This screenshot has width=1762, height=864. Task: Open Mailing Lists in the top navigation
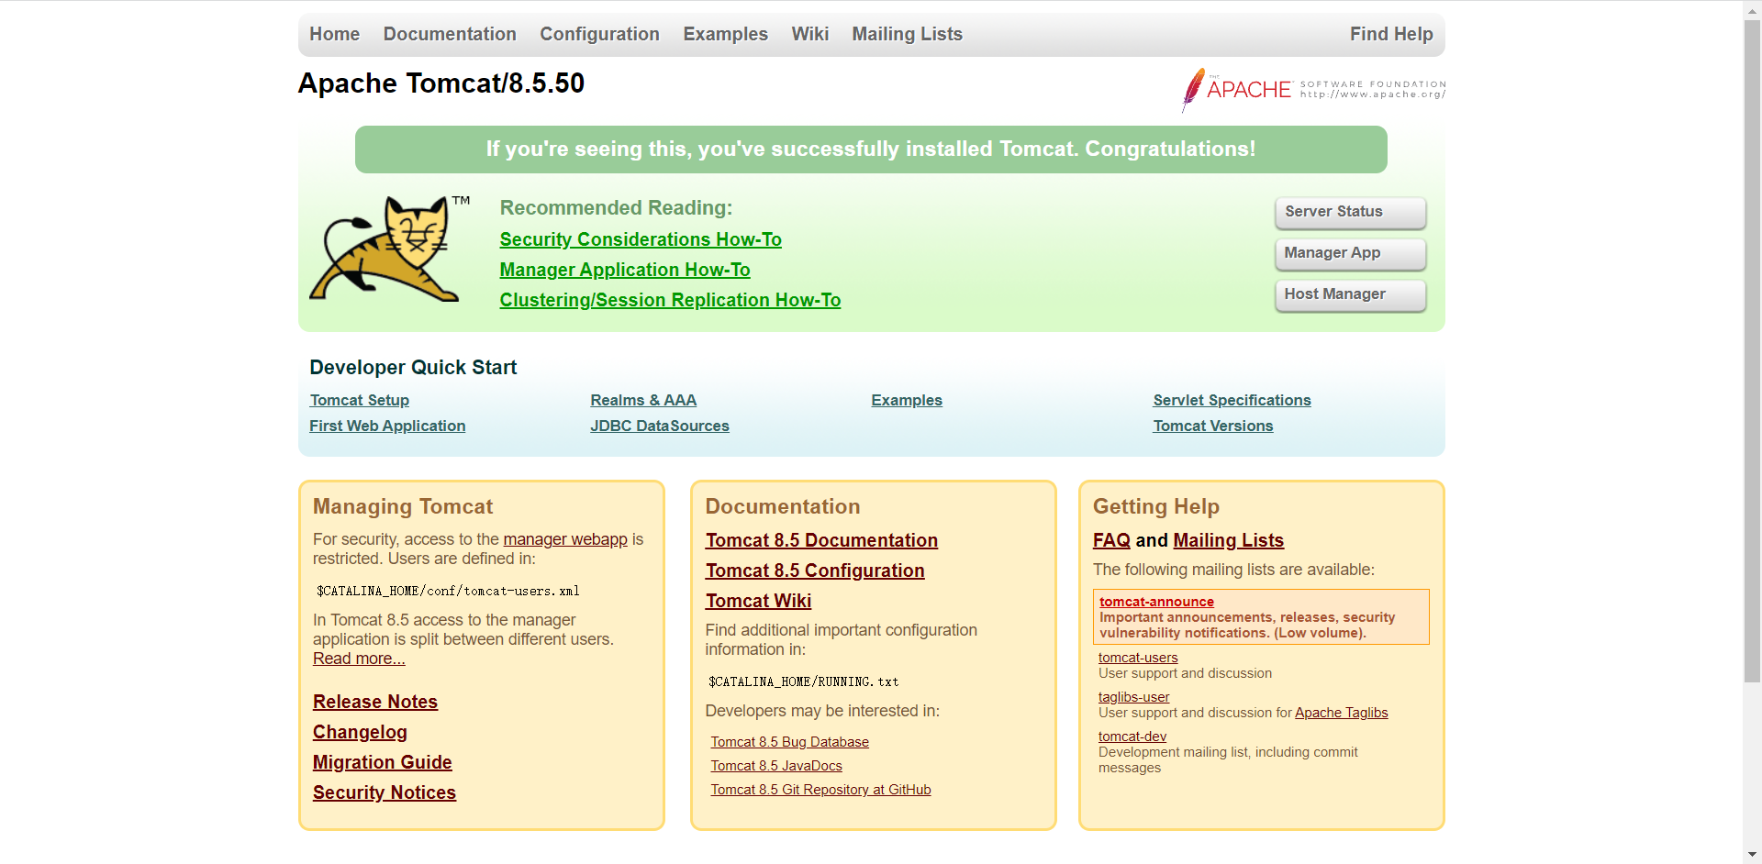(x=907, y=34)
